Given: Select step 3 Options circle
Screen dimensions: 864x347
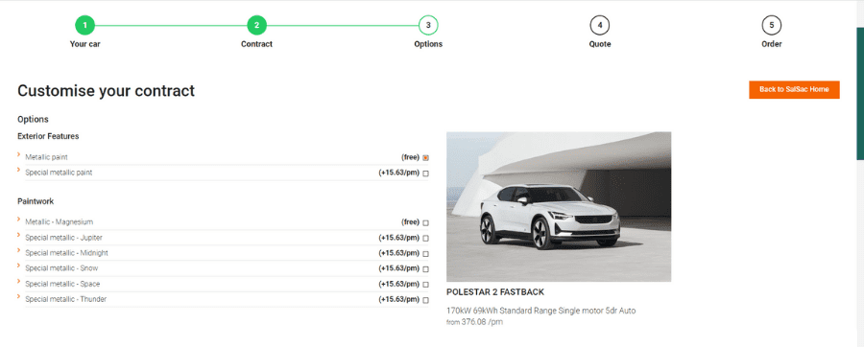Looking at the screenshot, I should click(428, 25).
